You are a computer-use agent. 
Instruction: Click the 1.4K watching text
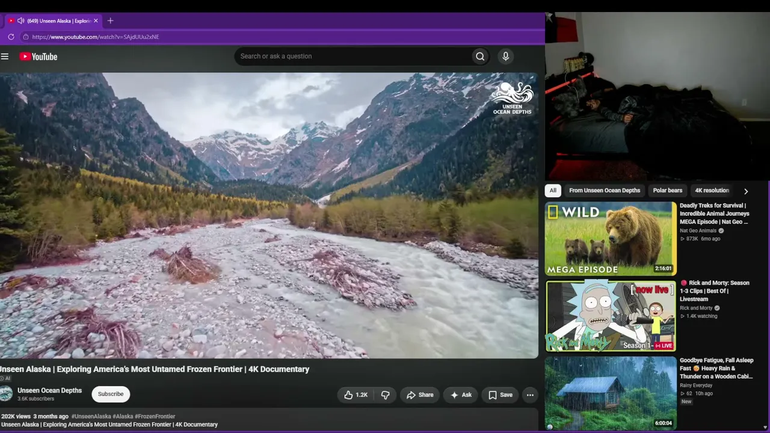coord(698,316)
